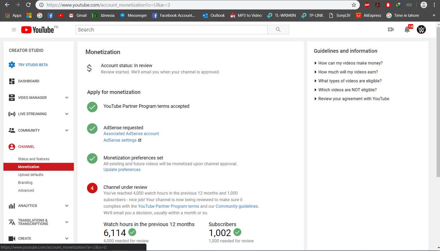Expand 'How can my videos make money?'
The height and width of the screenshot is (251, 440).
(x=348, y=63)
